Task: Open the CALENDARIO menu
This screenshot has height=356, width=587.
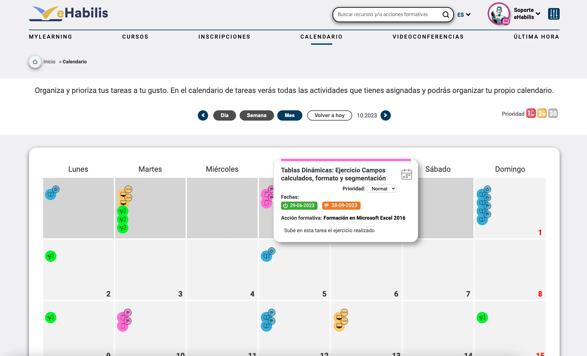Action: coord(322,37)
